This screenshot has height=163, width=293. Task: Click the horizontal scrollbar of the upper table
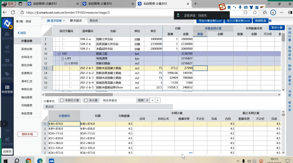[78, 95]
